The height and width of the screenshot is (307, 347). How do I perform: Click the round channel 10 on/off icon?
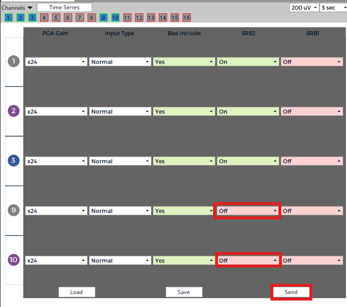coord(14,260)
